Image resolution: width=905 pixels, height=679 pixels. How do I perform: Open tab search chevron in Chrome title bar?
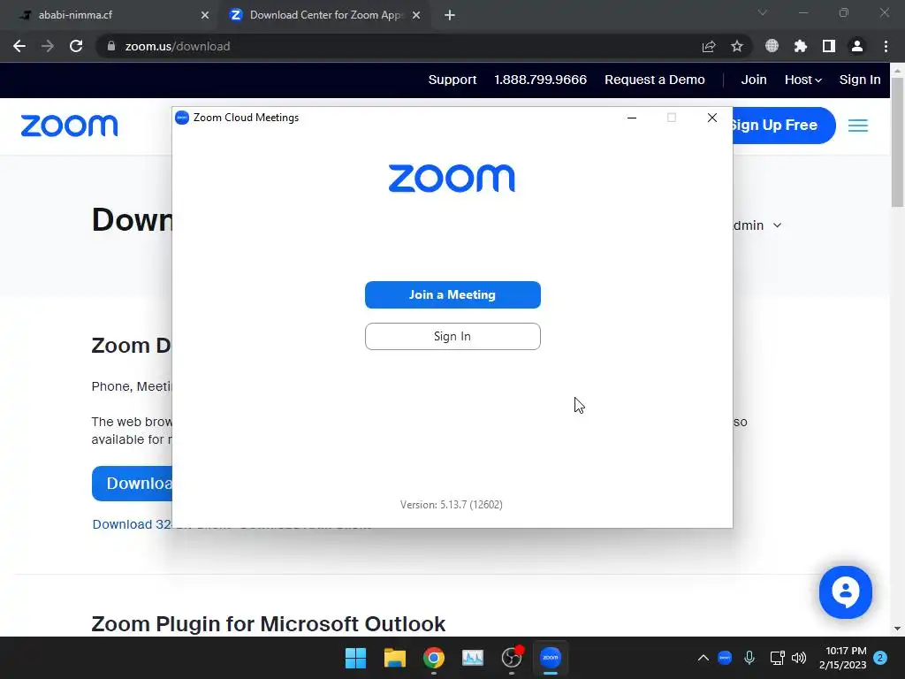tap(763, 12)
